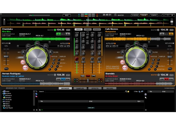The height and width of the screenshot is (125, 176).
Task: Switch to the VIDEO tab
Action: click(x=88, y=29)
